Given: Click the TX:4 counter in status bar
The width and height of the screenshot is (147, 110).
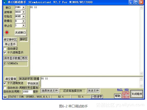Looking at the screenshot, I should tap(81, 97).
